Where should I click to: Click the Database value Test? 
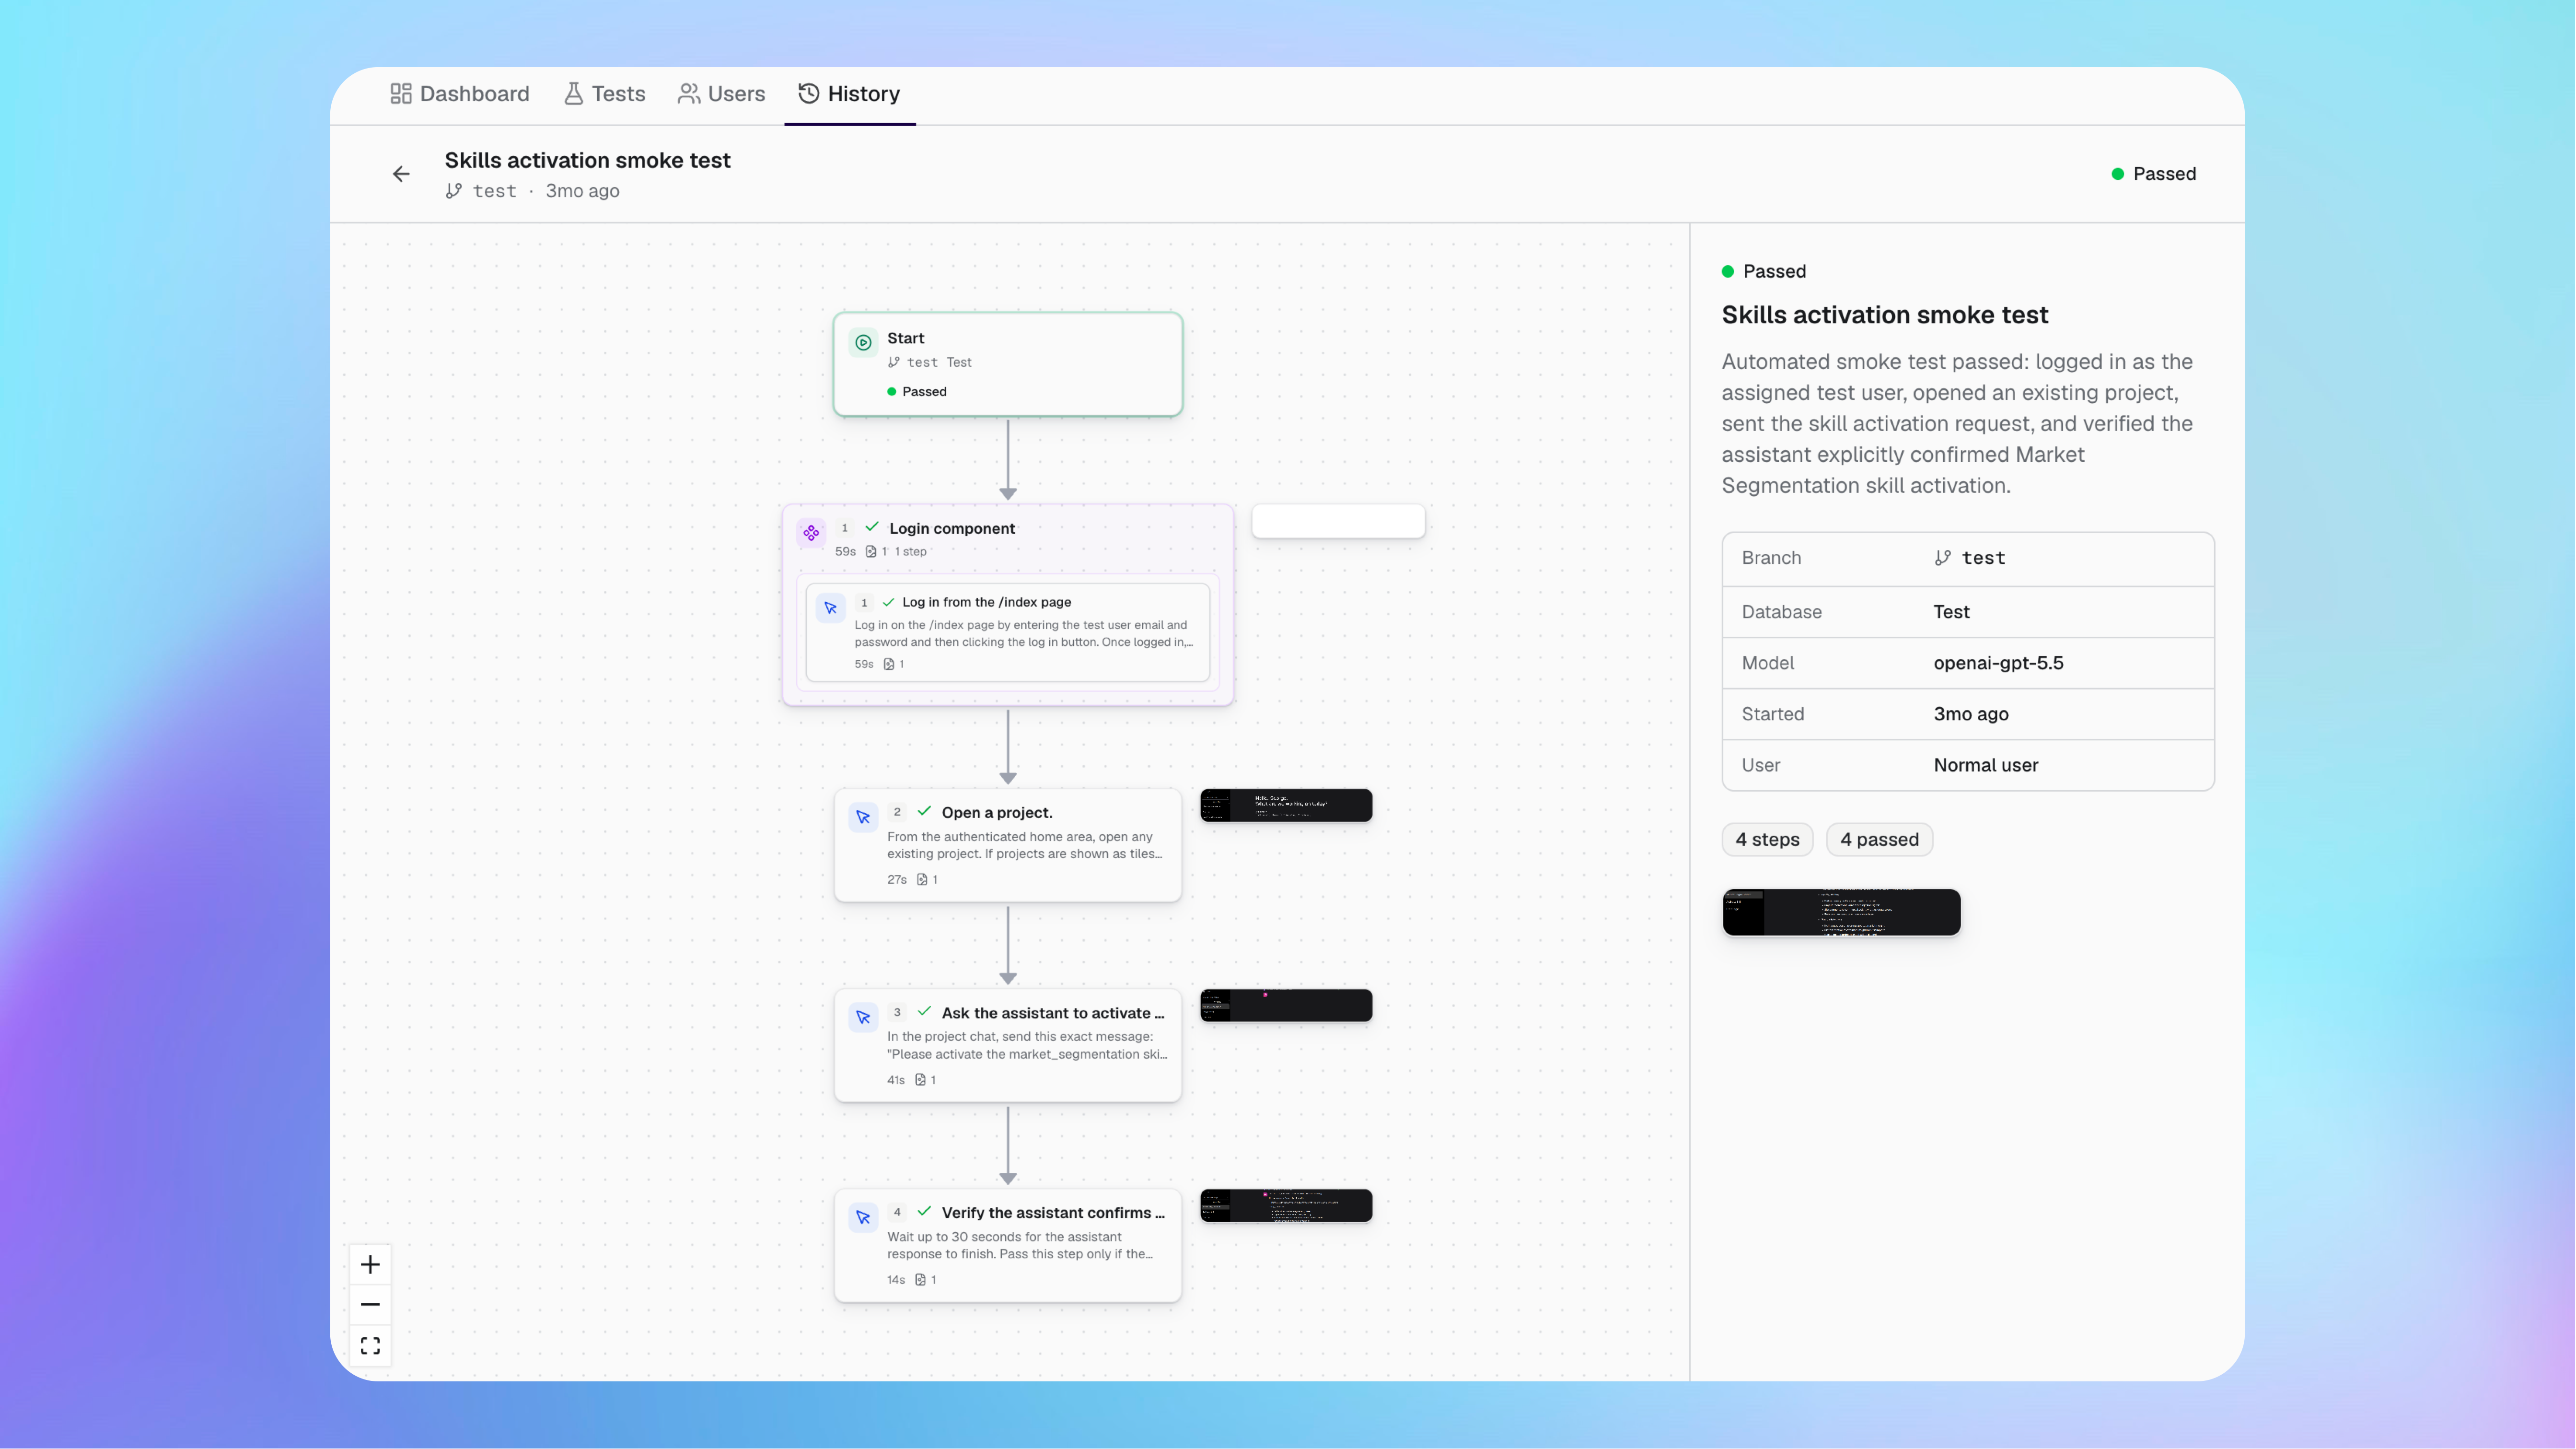pos(1951,612)
